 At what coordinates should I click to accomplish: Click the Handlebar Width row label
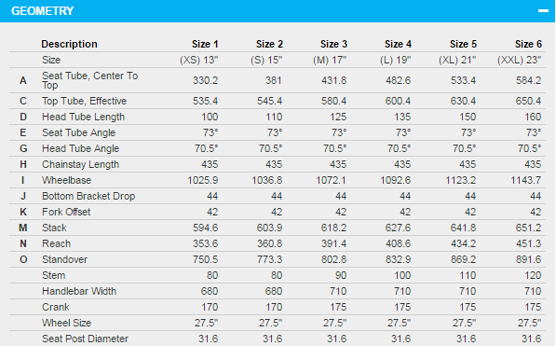[x=79, y=291]
